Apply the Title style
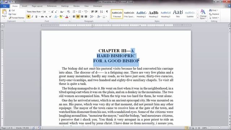The width and height of the screenshot is (231, 130). 178,14
